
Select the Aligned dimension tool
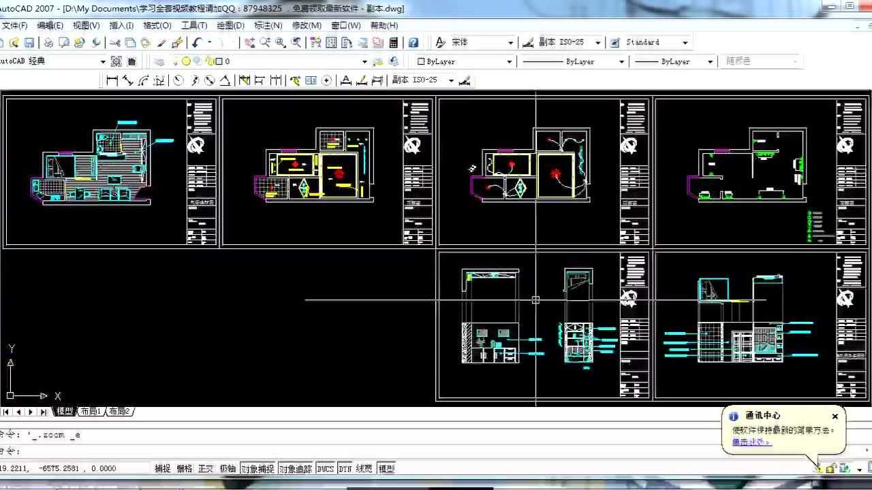click(127, 80)
